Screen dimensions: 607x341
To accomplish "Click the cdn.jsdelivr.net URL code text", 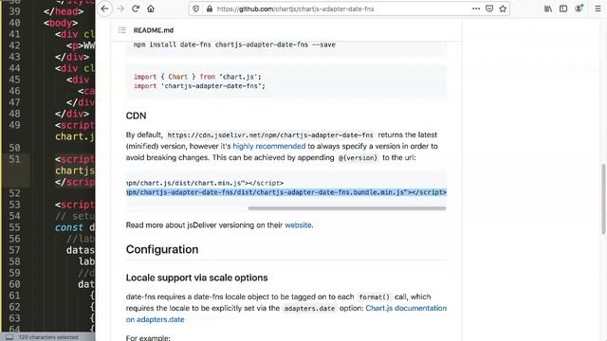I will [x=270, y=135].
